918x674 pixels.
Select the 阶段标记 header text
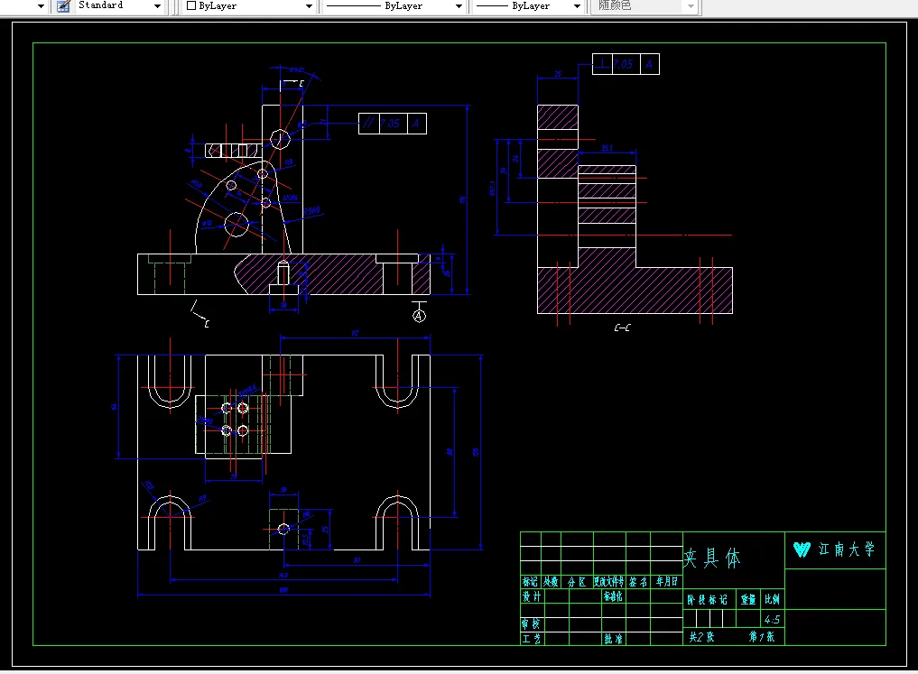coord(708,600)
